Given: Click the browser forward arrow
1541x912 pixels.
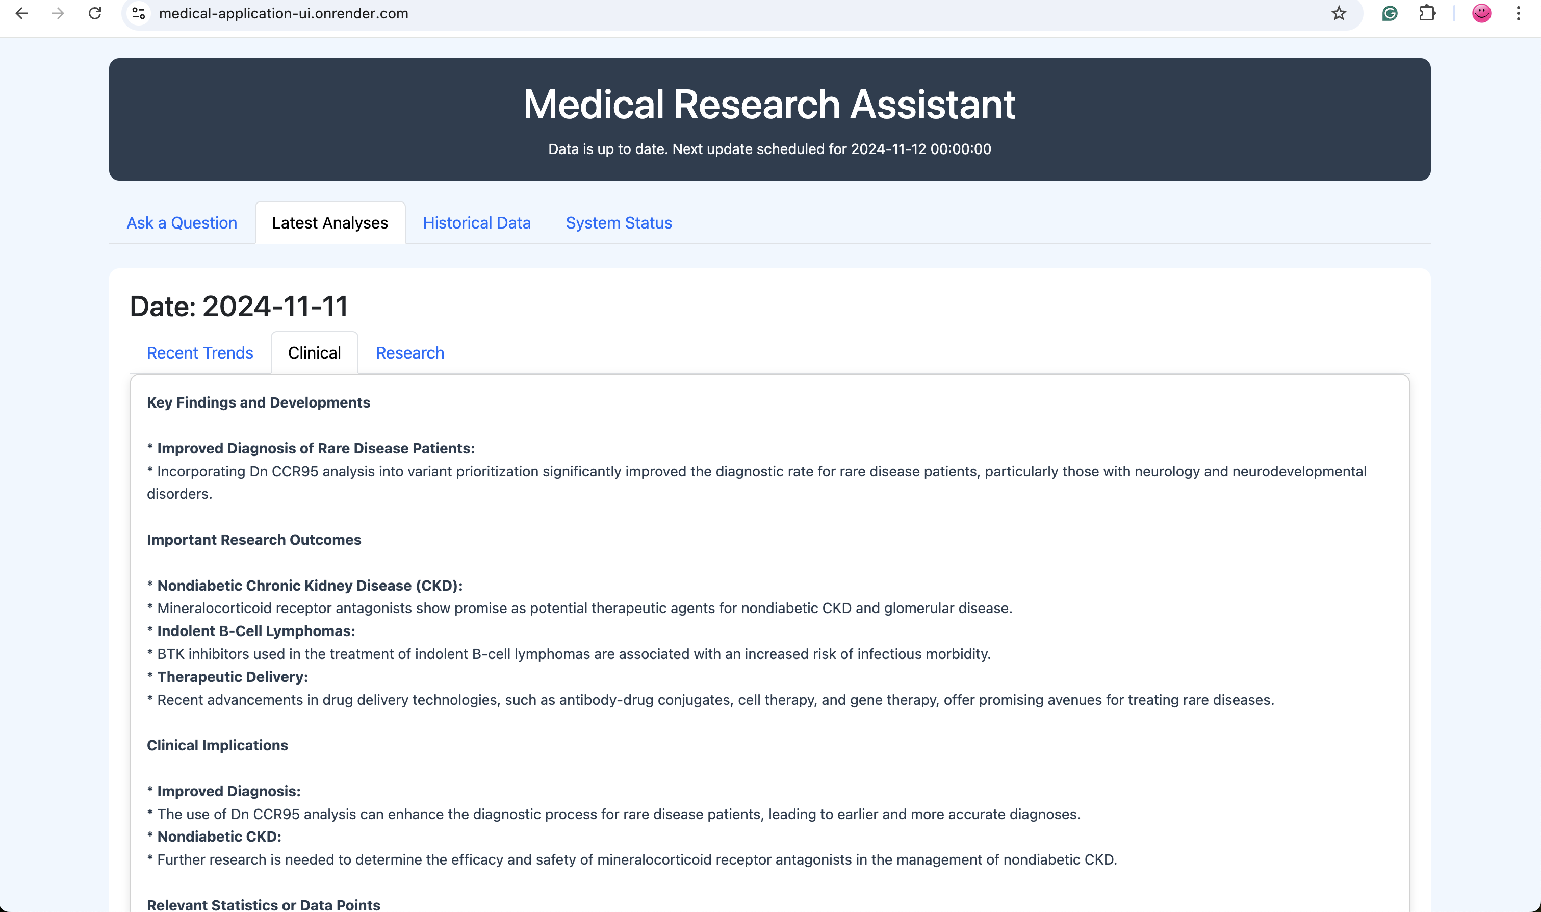Looking at the screenshot, I should pyautogui.click(x=58, y=14).
